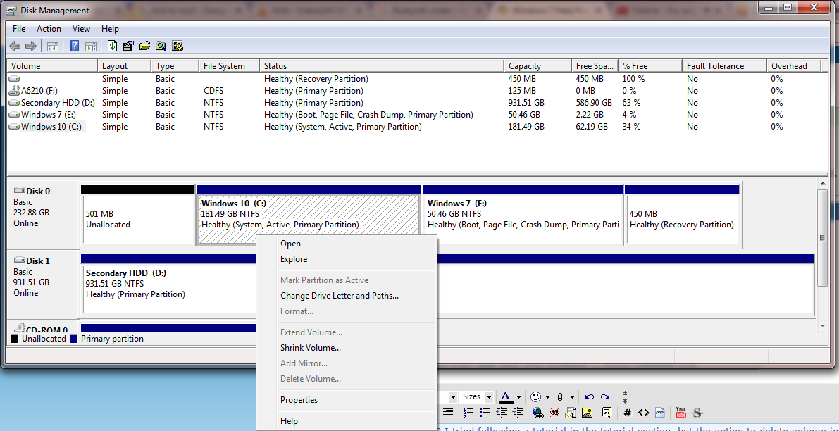
Task: Click the quote speech bubble icon
Action: click(607, 412)
